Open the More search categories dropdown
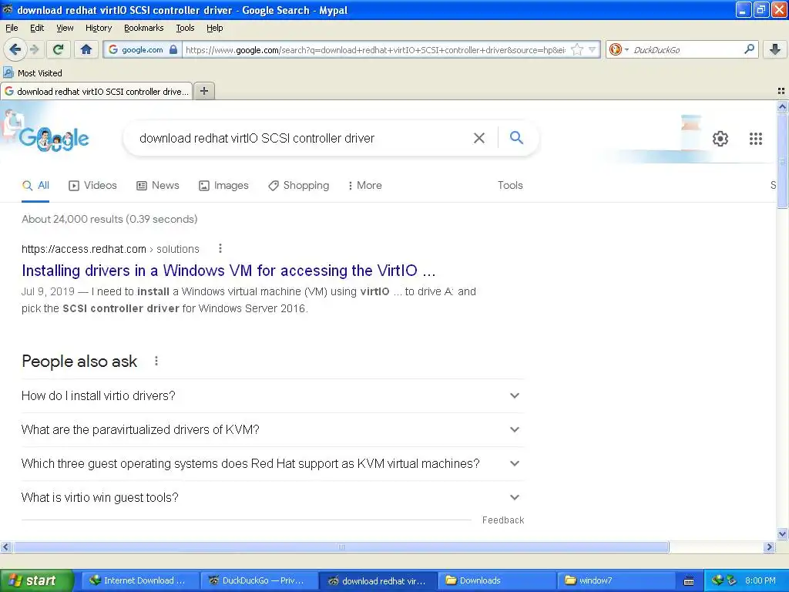Image resolution: width=789 pixels, height=592 pixels. (364, 185)
